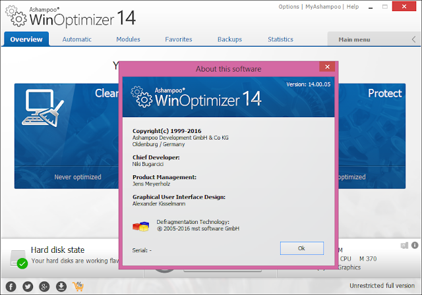The image size is (422, 295).
Task: Click the 2005-2016 mst software GmbH text
Action: [198, 228]
